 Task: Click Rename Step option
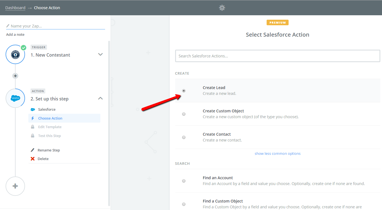49,150
